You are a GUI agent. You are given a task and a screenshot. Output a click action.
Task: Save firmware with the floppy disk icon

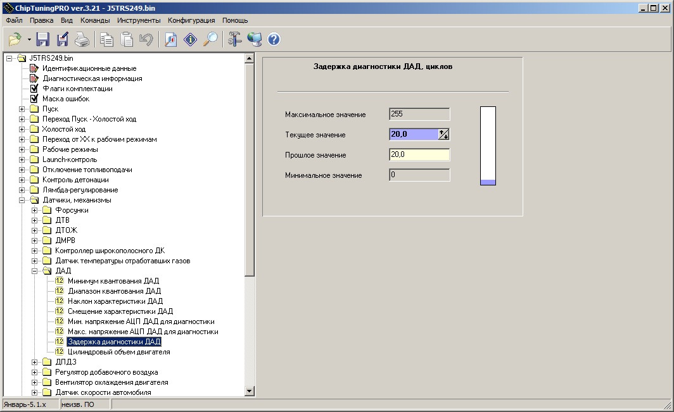pos(42,39)
